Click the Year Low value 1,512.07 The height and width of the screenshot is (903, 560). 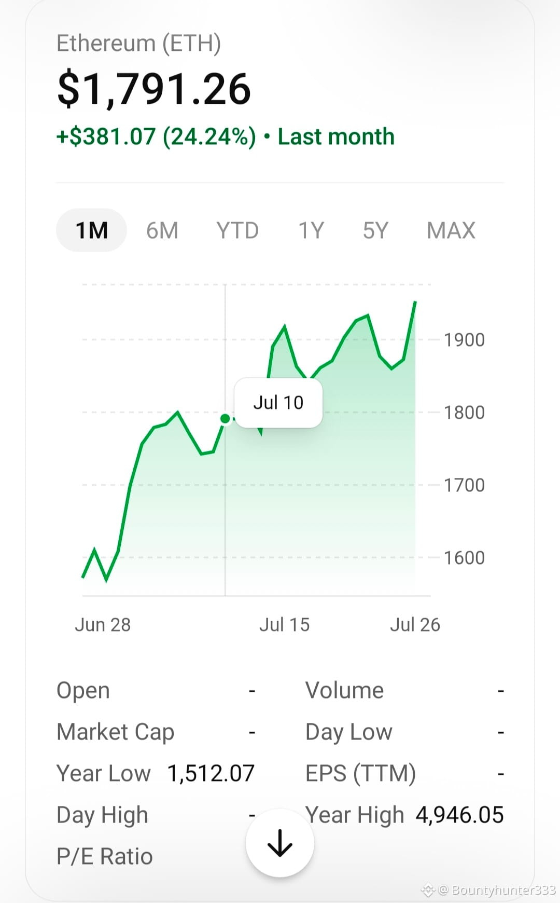tap(211, 773)
